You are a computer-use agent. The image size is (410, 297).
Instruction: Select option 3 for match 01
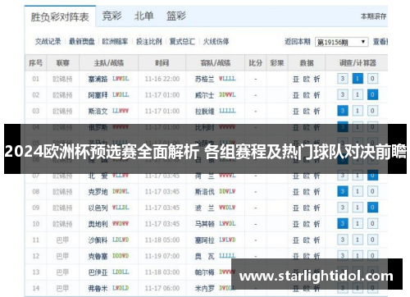[343, 79]
